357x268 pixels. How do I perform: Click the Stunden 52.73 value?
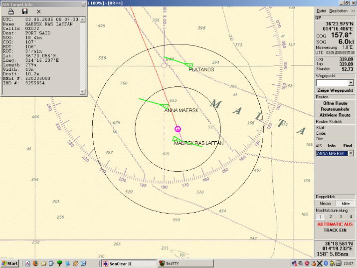(348, 69)
